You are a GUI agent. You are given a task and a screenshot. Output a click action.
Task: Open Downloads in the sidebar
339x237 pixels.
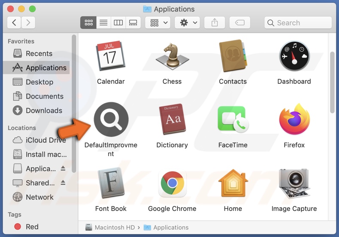[x=36, y=111]
